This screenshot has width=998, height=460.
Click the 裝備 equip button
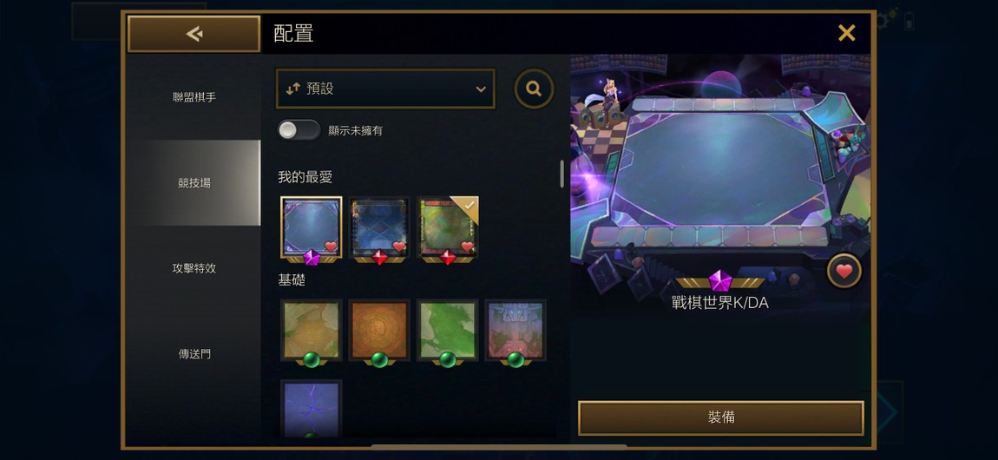coord(721,417)
